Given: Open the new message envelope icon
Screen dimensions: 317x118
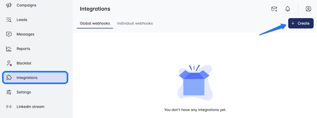Looking at the screenshot, I should 274,9.
